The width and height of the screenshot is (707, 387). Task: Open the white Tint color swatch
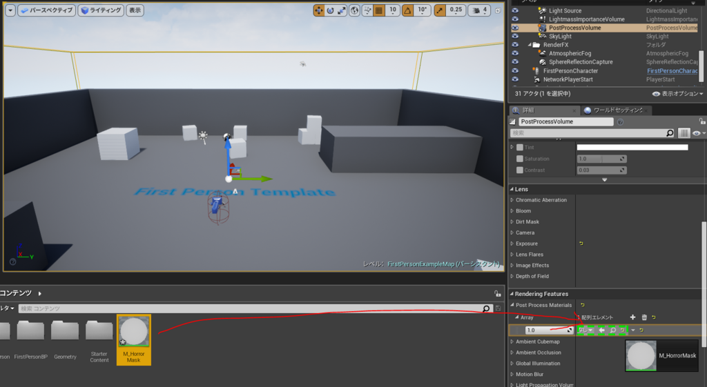[632, 148]
